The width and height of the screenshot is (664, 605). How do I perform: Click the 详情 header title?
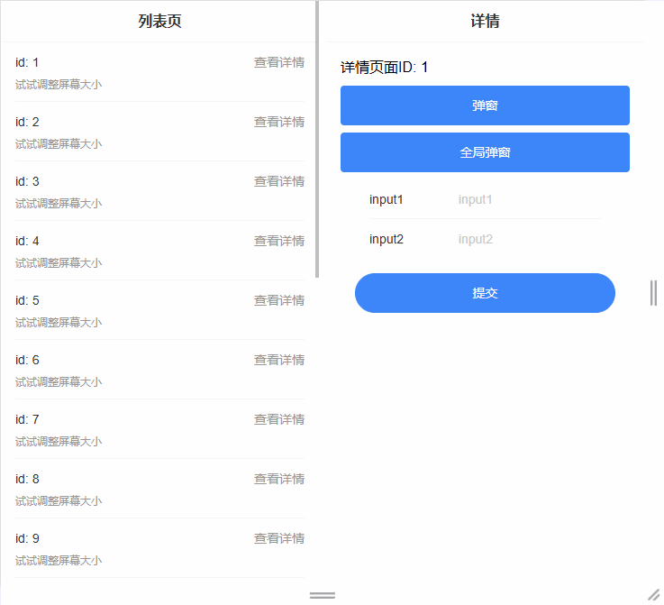pos(485,21)
